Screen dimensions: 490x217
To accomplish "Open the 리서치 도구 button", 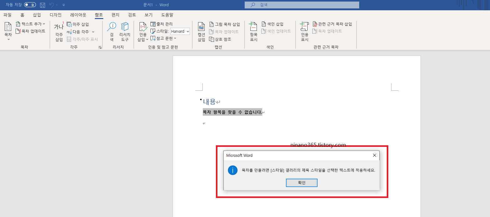I will (x=125, y=31).
